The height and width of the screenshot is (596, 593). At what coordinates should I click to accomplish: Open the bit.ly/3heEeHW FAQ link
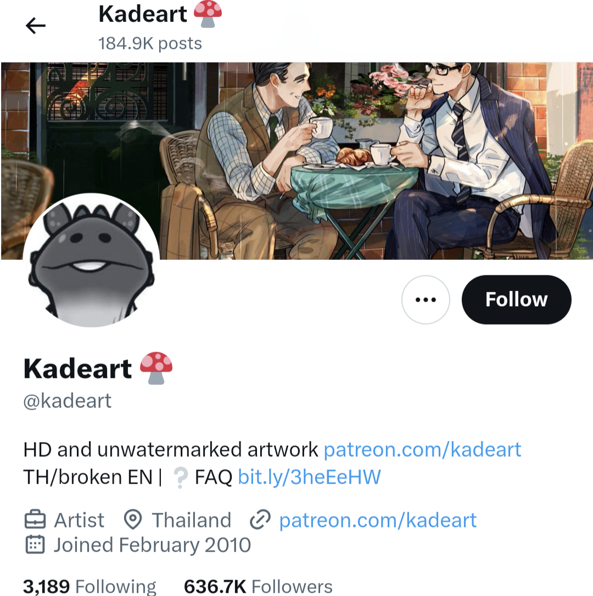(309, 476)
